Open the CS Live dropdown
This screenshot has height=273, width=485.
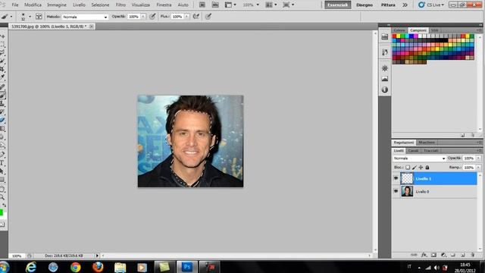tap(431, 5)
